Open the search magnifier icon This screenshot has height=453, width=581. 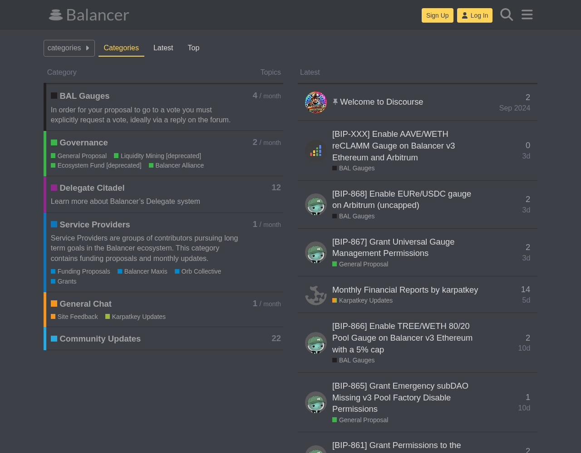pos(507,15)
